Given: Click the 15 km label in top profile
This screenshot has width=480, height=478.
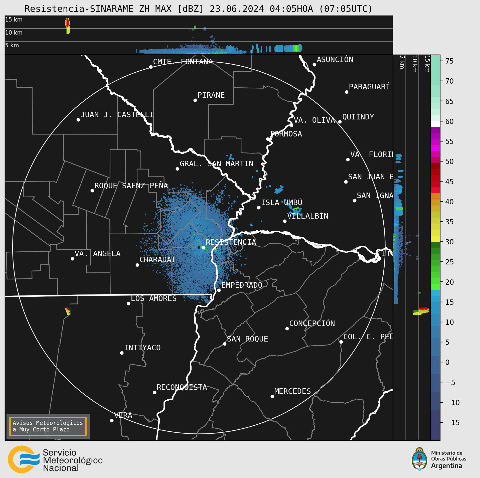Looking at the screenshot, I should [14, 20].
